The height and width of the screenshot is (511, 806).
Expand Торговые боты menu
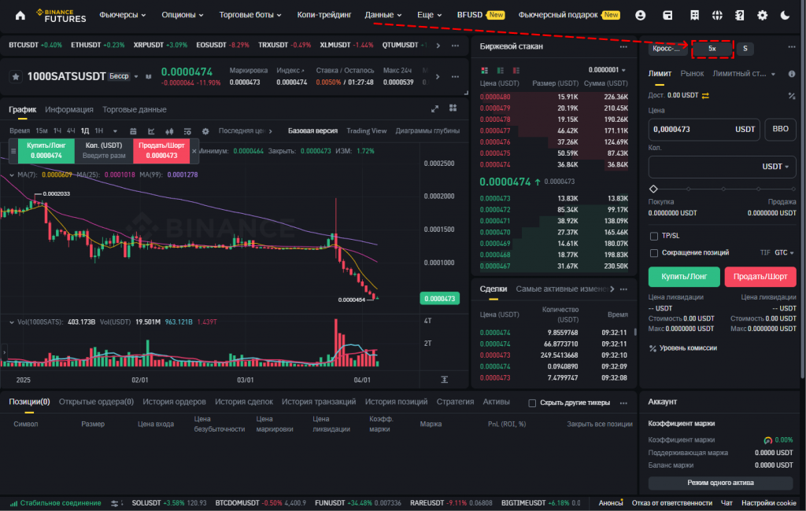coord(250,15)
